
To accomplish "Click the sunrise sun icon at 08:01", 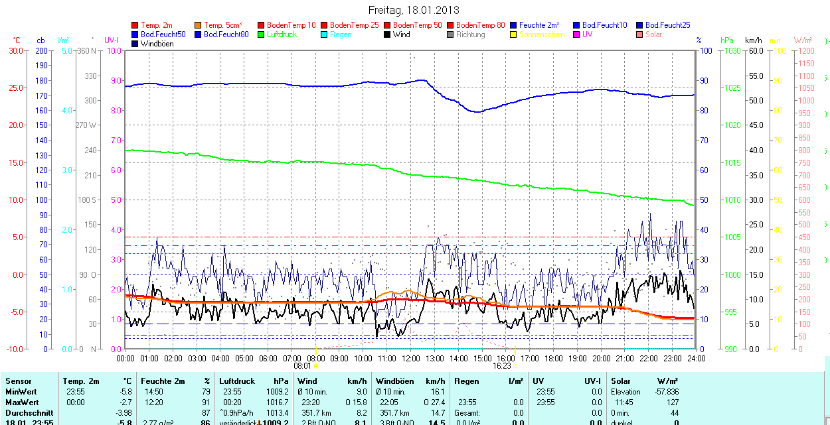I will point(316,365).
